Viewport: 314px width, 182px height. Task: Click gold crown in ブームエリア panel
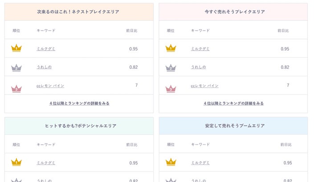[171, 162]
